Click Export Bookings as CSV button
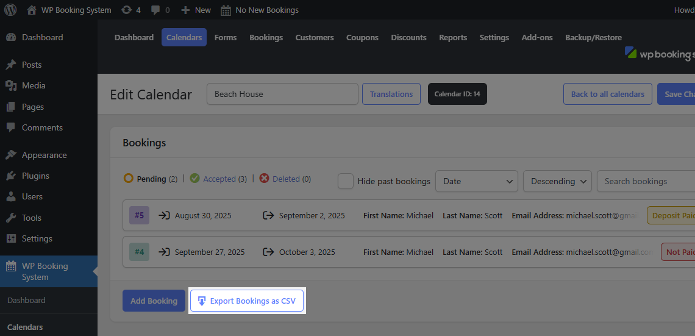Screen dimensions: 695x336 point(247,301)
